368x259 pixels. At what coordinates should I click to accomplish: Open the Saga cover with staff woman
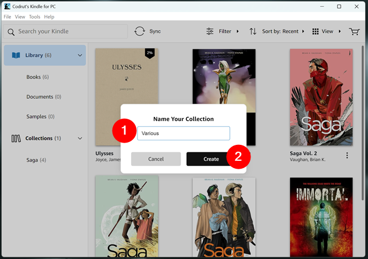127,216
